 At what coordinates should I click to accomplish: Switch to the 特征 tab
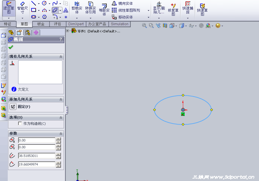coord(8,24)
